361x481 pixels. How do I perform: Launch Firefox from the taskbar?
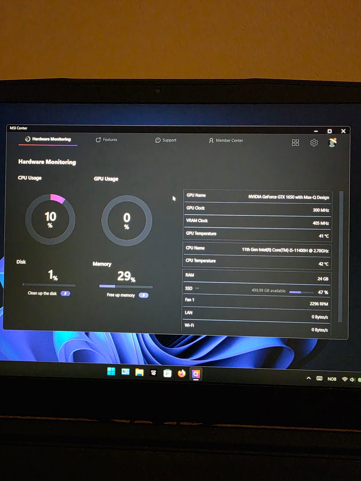click(182, 374)
